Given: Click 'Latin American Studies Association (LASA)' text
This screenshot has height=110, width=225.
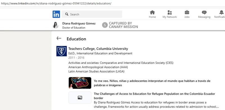Looking at the screenshot, I should coord(96,71).
